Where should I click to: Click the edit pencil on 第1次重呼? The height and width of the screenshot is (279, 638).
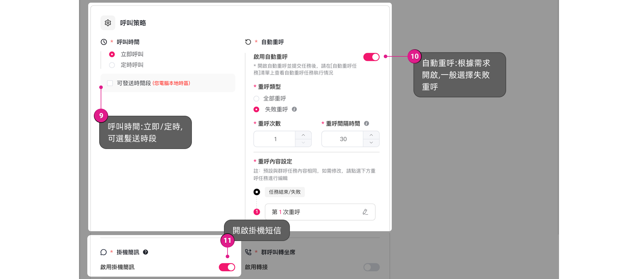[x=365, y=212]
